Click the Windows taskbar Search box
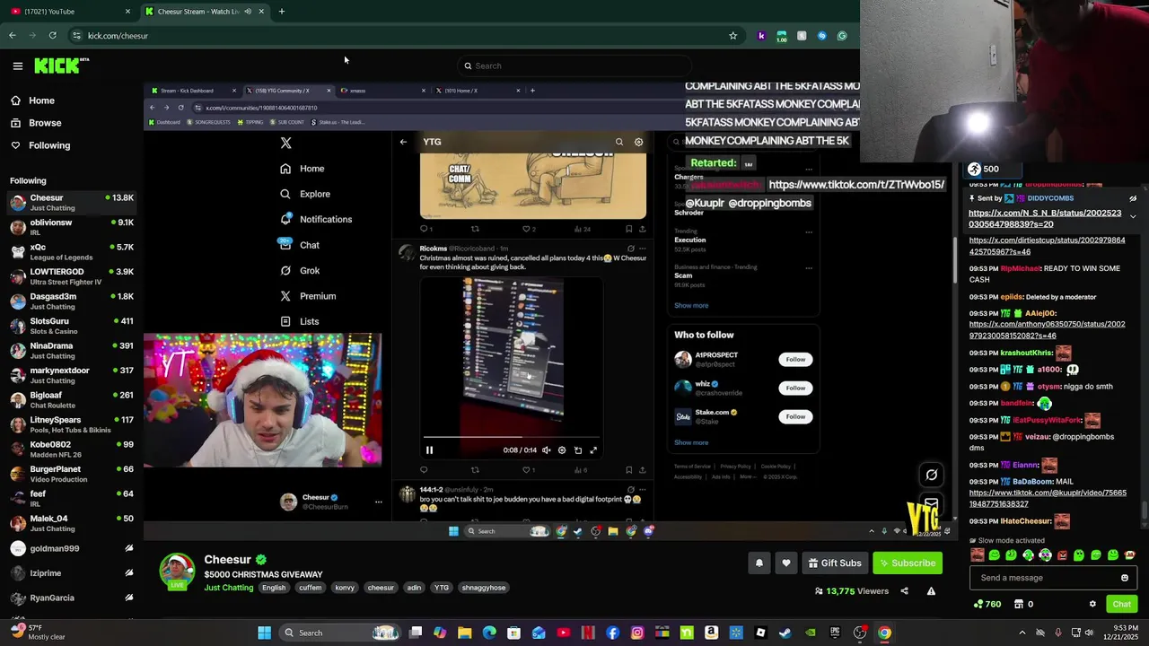This screenshot has width=1149, height=646. [339, 633]
